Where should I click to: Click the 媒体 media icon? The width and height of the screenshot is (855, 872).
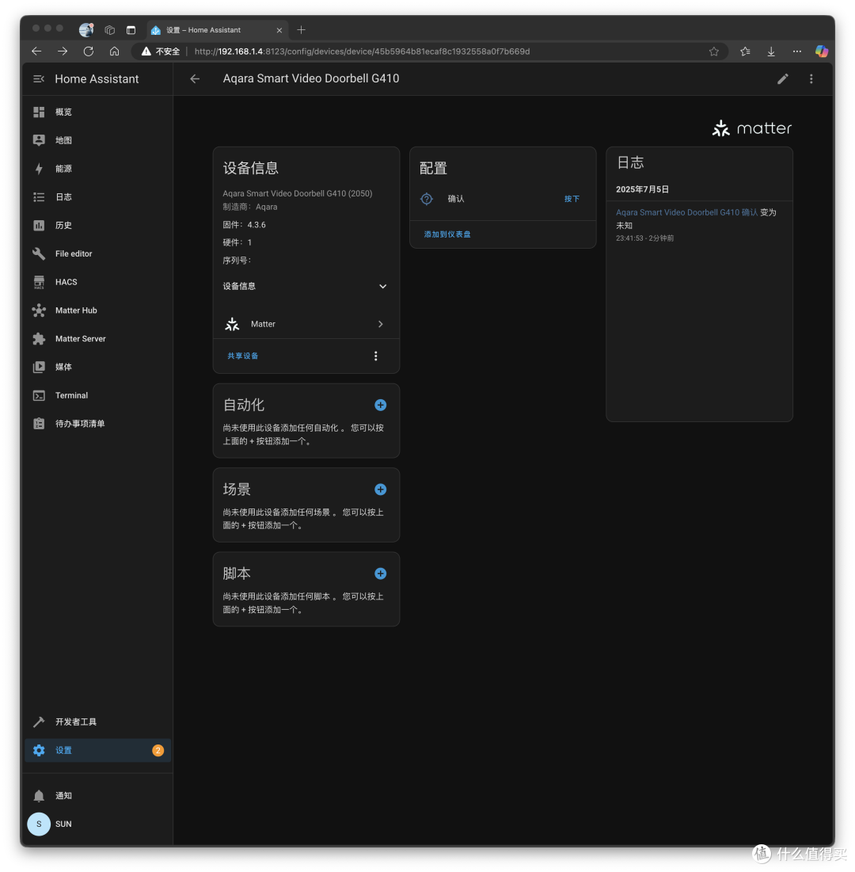[x=39, y=367]
